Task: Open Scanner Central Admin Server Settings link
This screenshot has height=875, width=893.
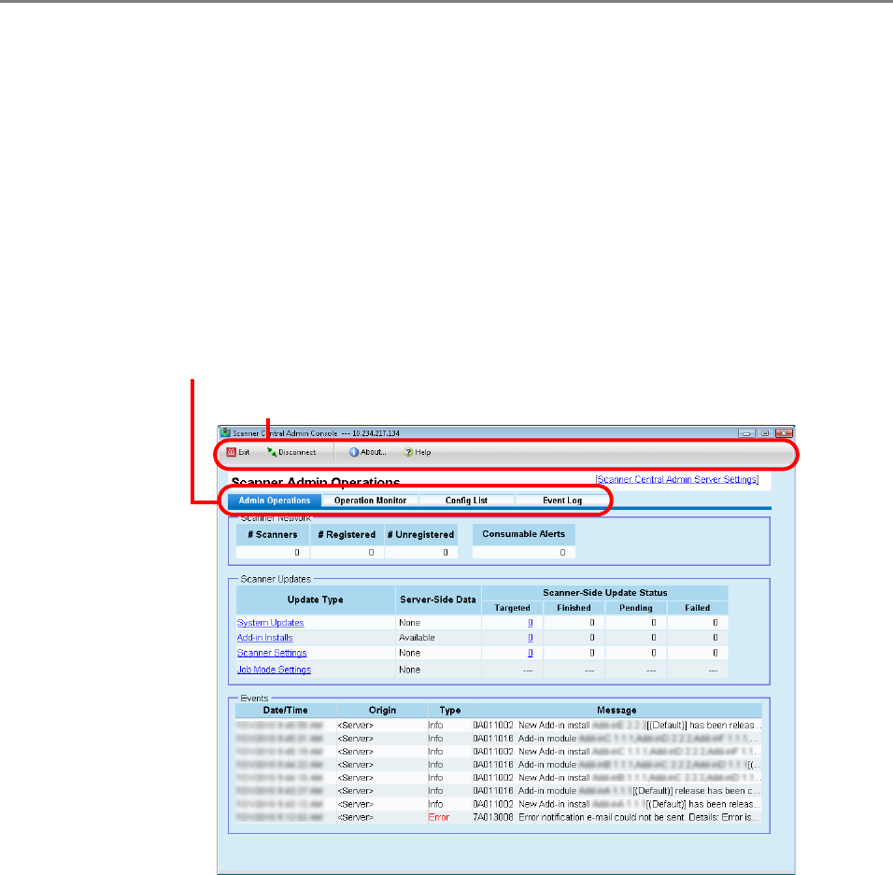Action: point(677,479)
